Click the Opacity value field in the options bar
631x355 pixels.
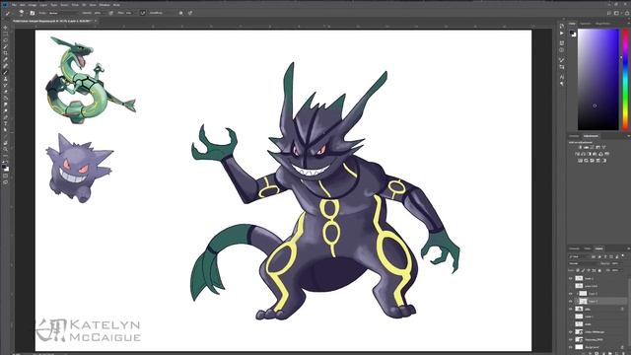pyautogui.click(x=98, y=13)
